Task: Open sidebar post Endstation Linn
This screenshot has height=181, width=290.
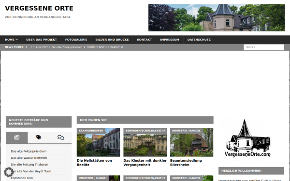Action: (x=22, y=178)
